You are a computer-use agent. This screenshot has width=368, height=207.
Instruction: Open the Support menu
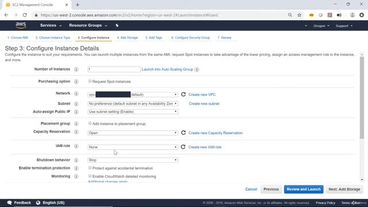[344, 26]
